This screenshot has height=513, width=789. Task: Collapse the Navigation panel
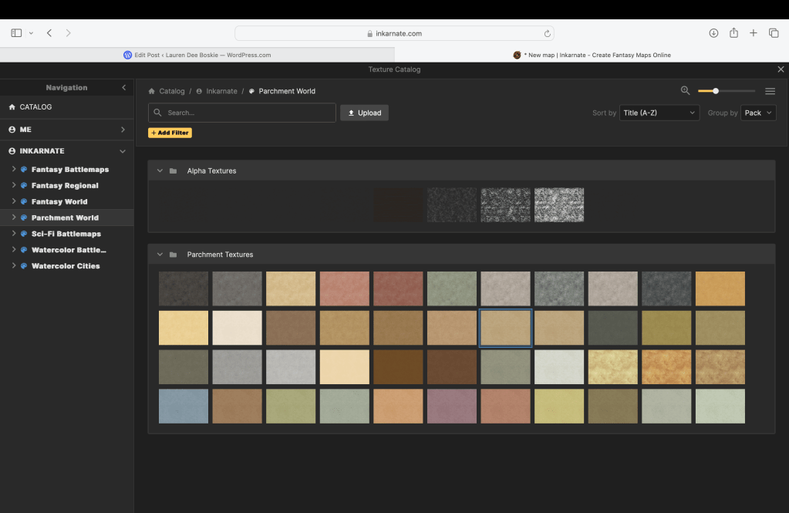[123, 88]
